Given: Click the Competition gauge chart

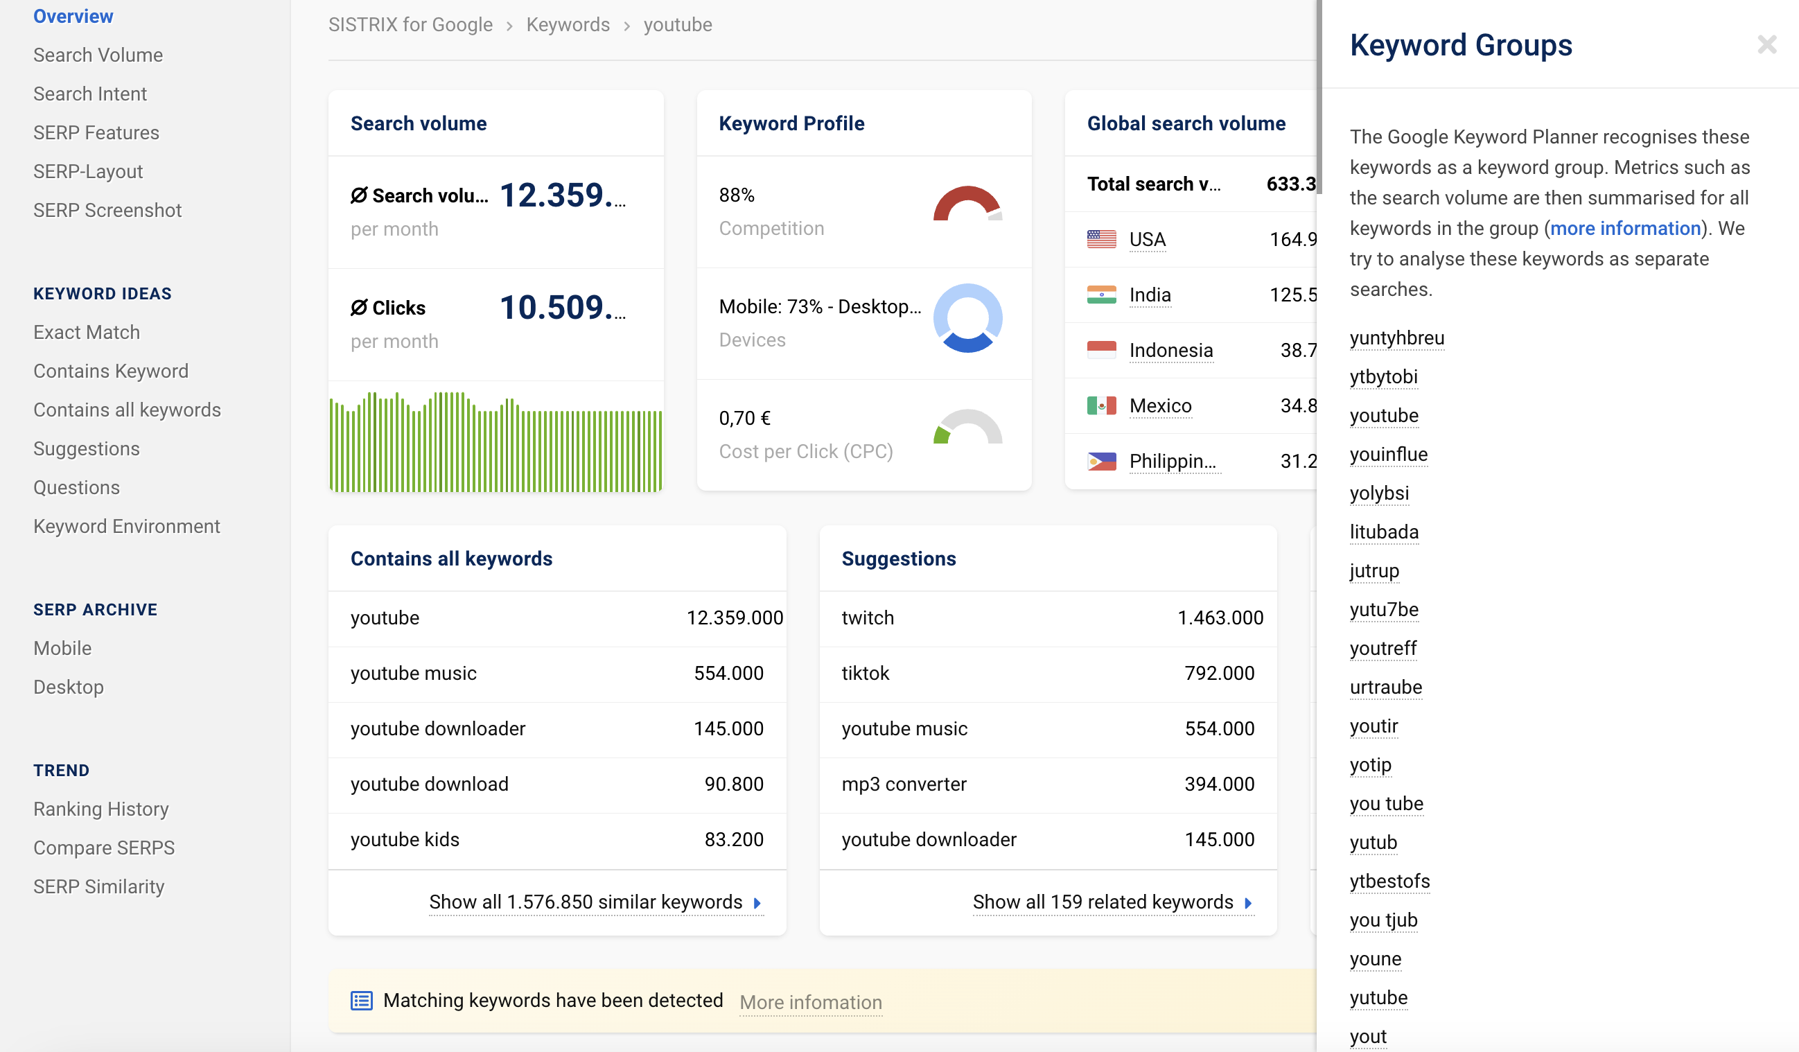Looking at the screenshot, I should 967,205.
